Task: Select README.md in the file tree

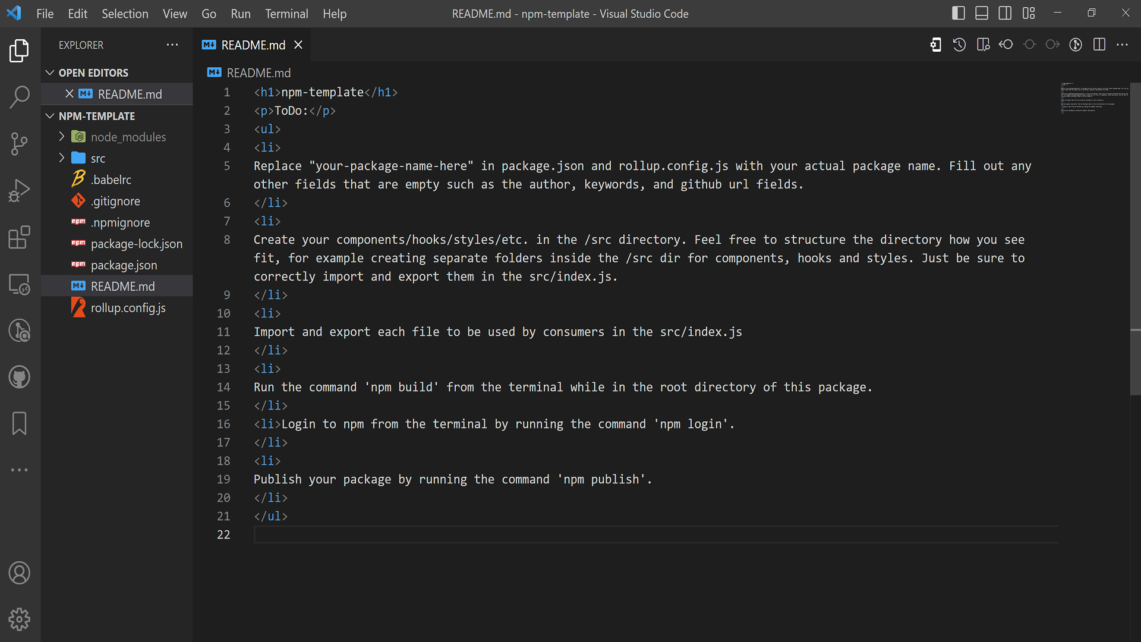Action: coord(117,287)
